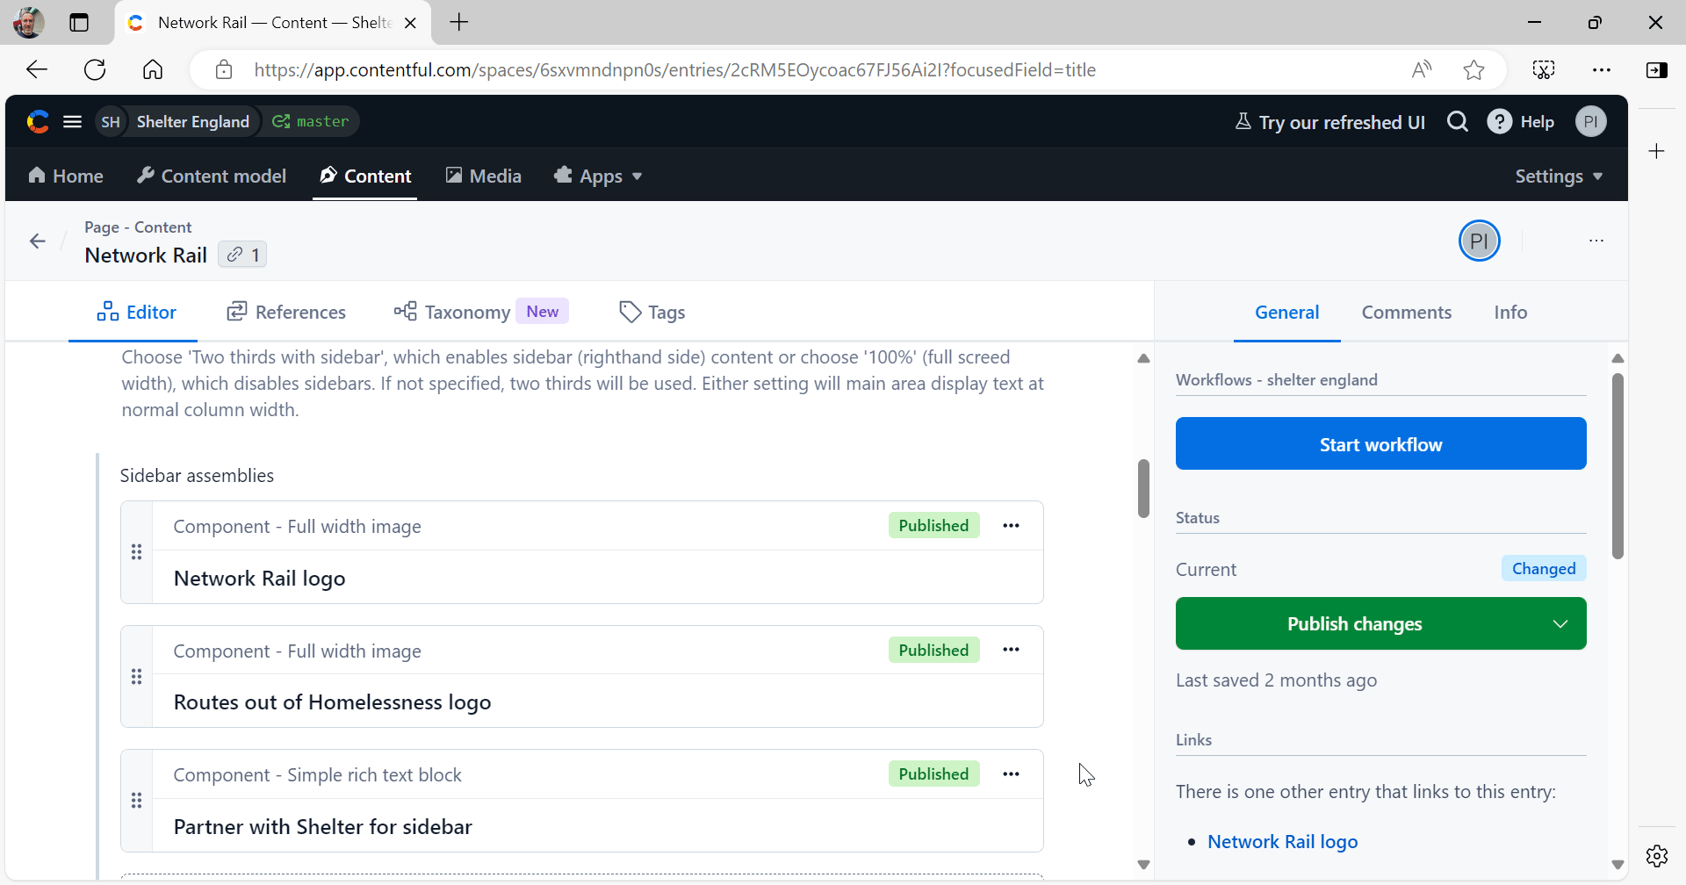Viewport: 1686px width, 885px height.
Task: Switch to the Tags tab
Action: coord(652,312)
